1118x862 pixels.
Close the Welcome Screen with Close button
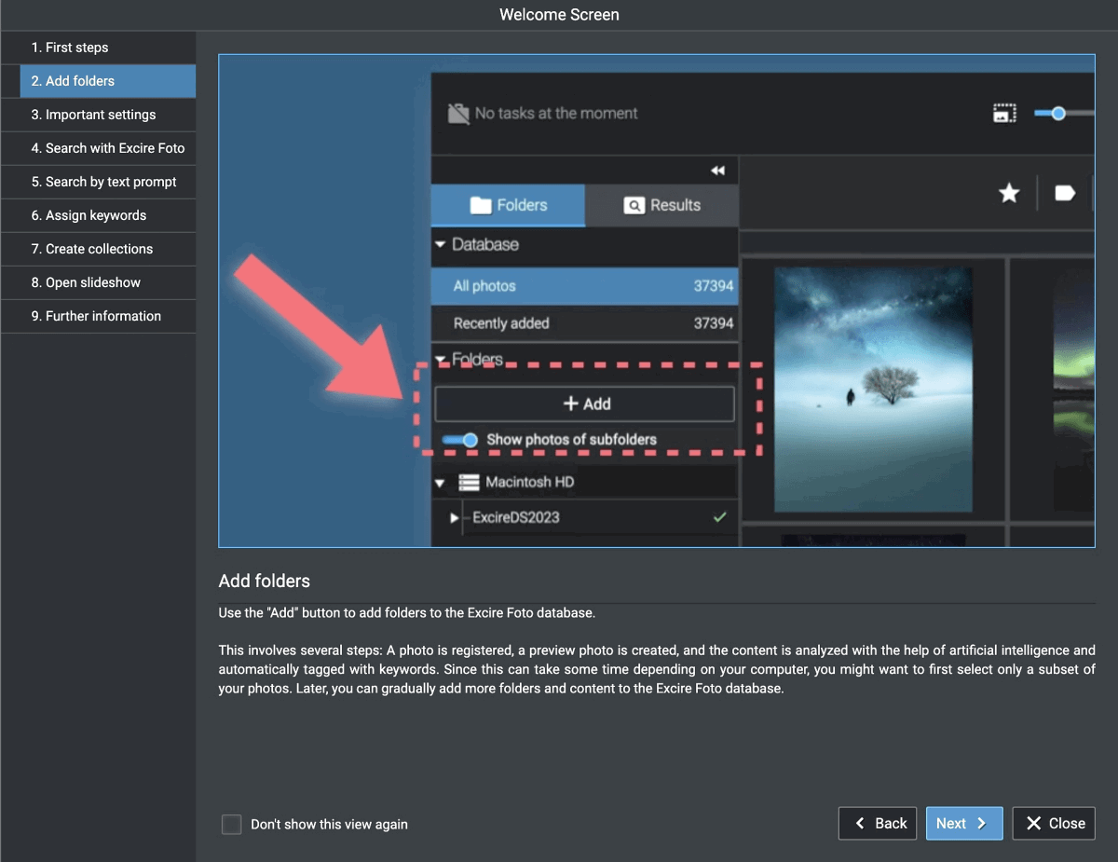point(1054,823)
